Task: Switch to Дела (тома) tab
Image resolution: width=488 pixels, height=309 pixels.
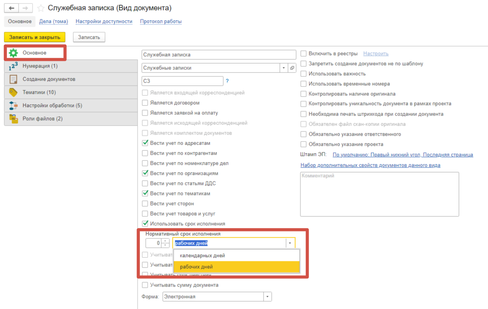Action: pos(53,21)
